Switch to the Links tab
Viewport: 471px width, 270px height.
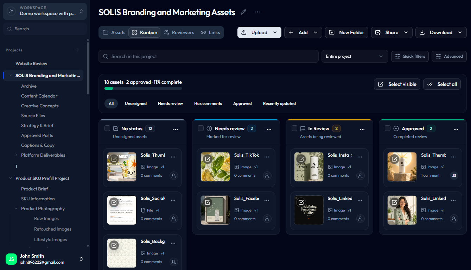pyautogui.click(x=210, y=32)
